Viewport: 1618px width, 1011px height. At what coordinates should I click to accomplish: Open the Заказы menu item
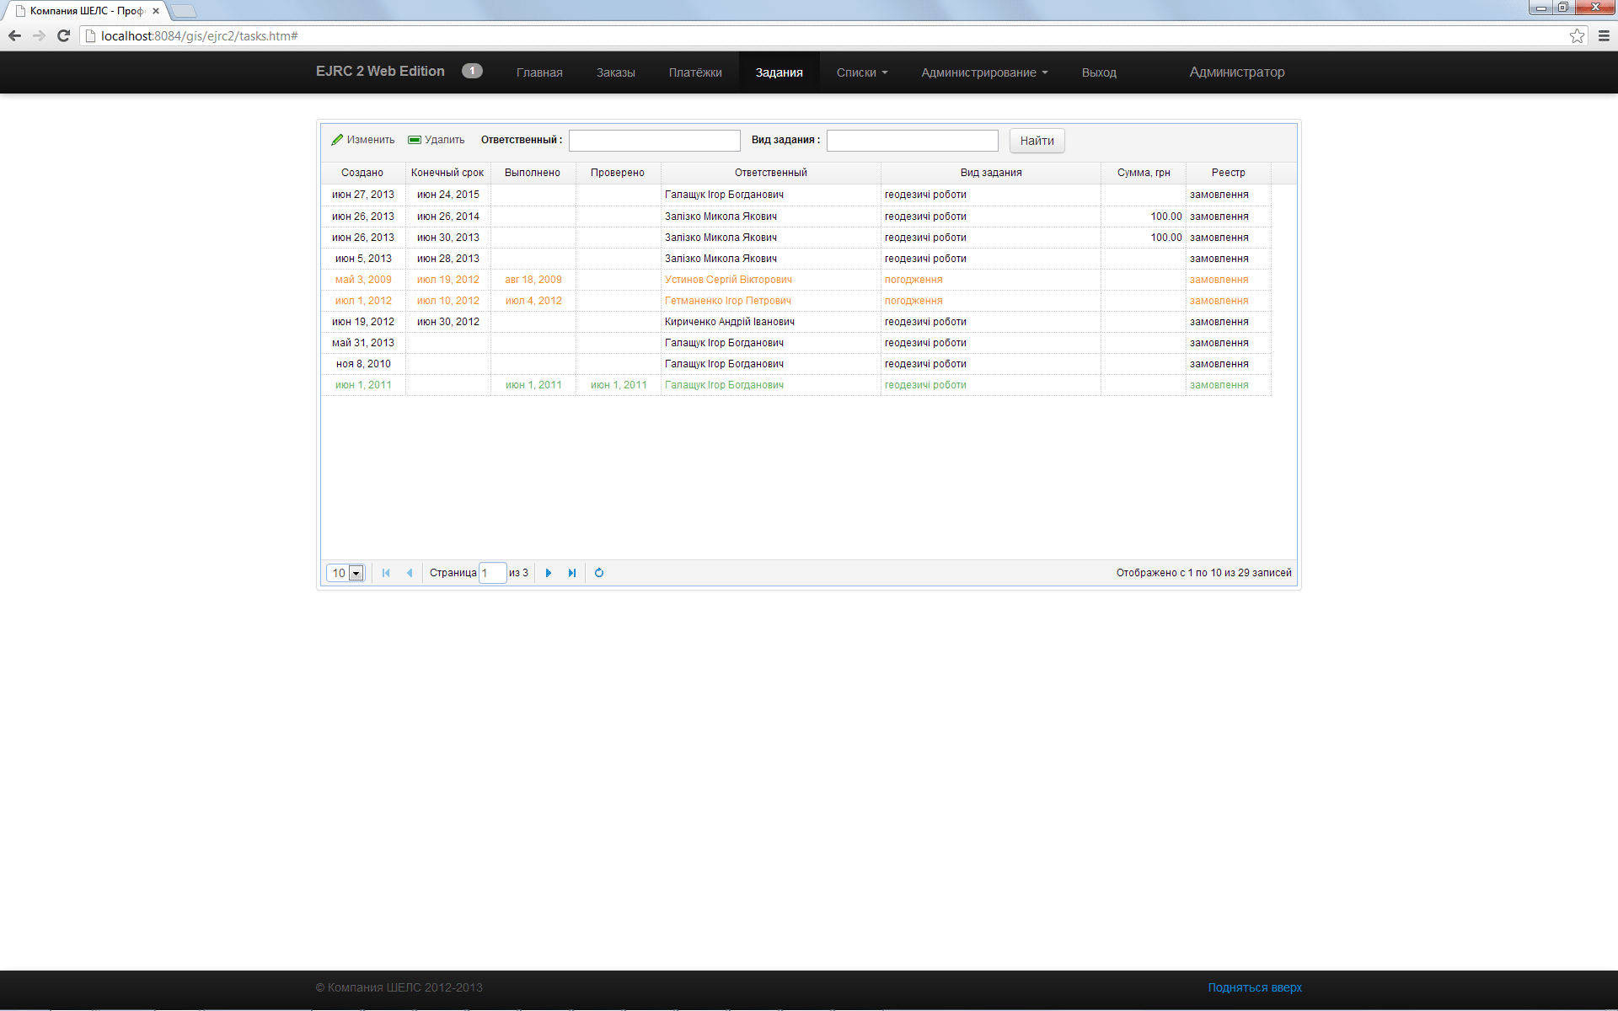(x=615, y=72)
